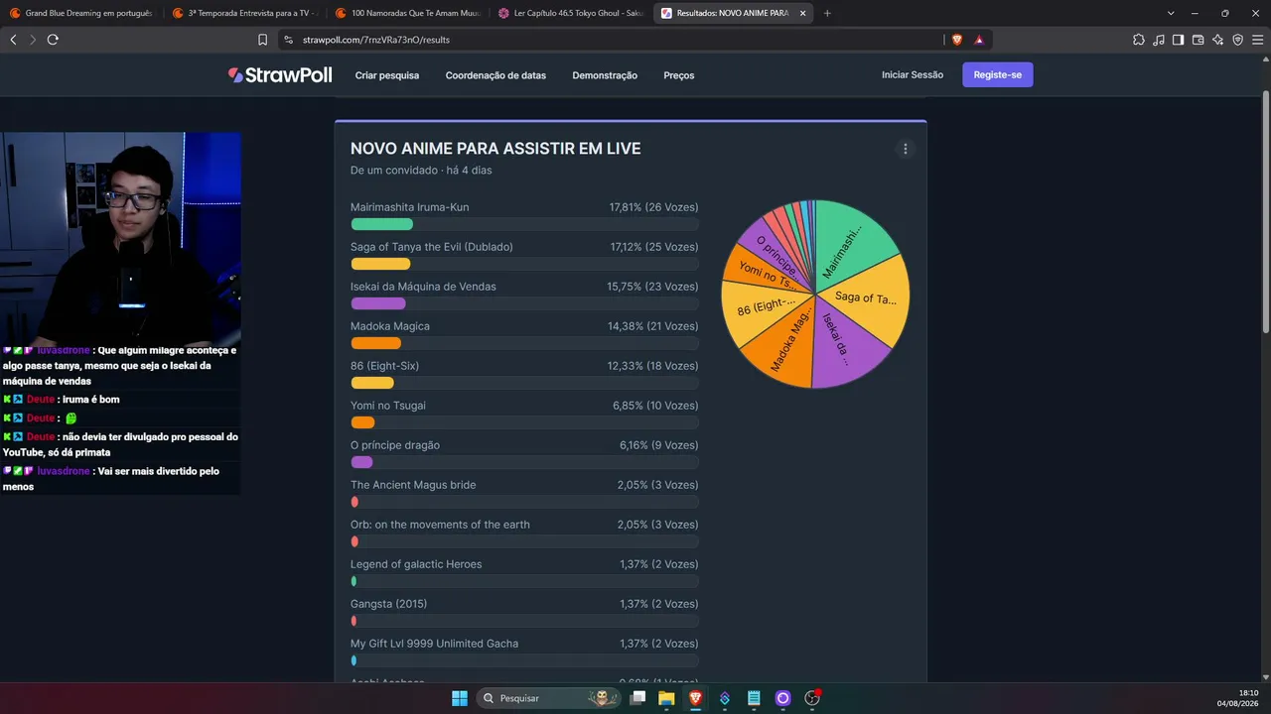Open Task View on the taskbar
The image size is (1271, 714).
637,698
